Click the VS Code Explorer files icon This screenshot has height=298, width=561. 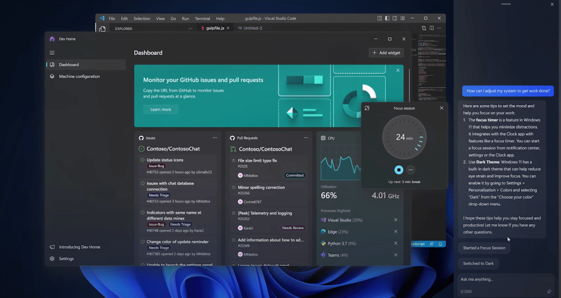(x=102, y=28)
